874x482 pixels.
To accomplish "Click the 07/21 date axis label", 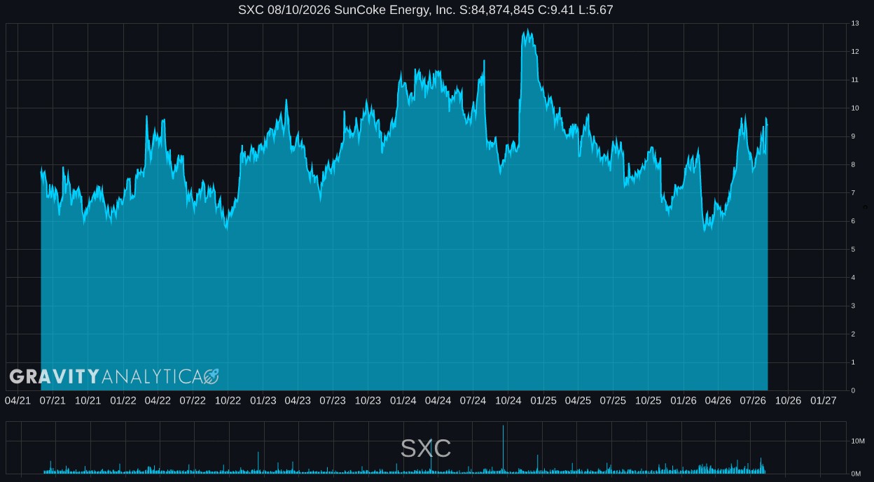I will pyautogui.click(x=53, y=401).
